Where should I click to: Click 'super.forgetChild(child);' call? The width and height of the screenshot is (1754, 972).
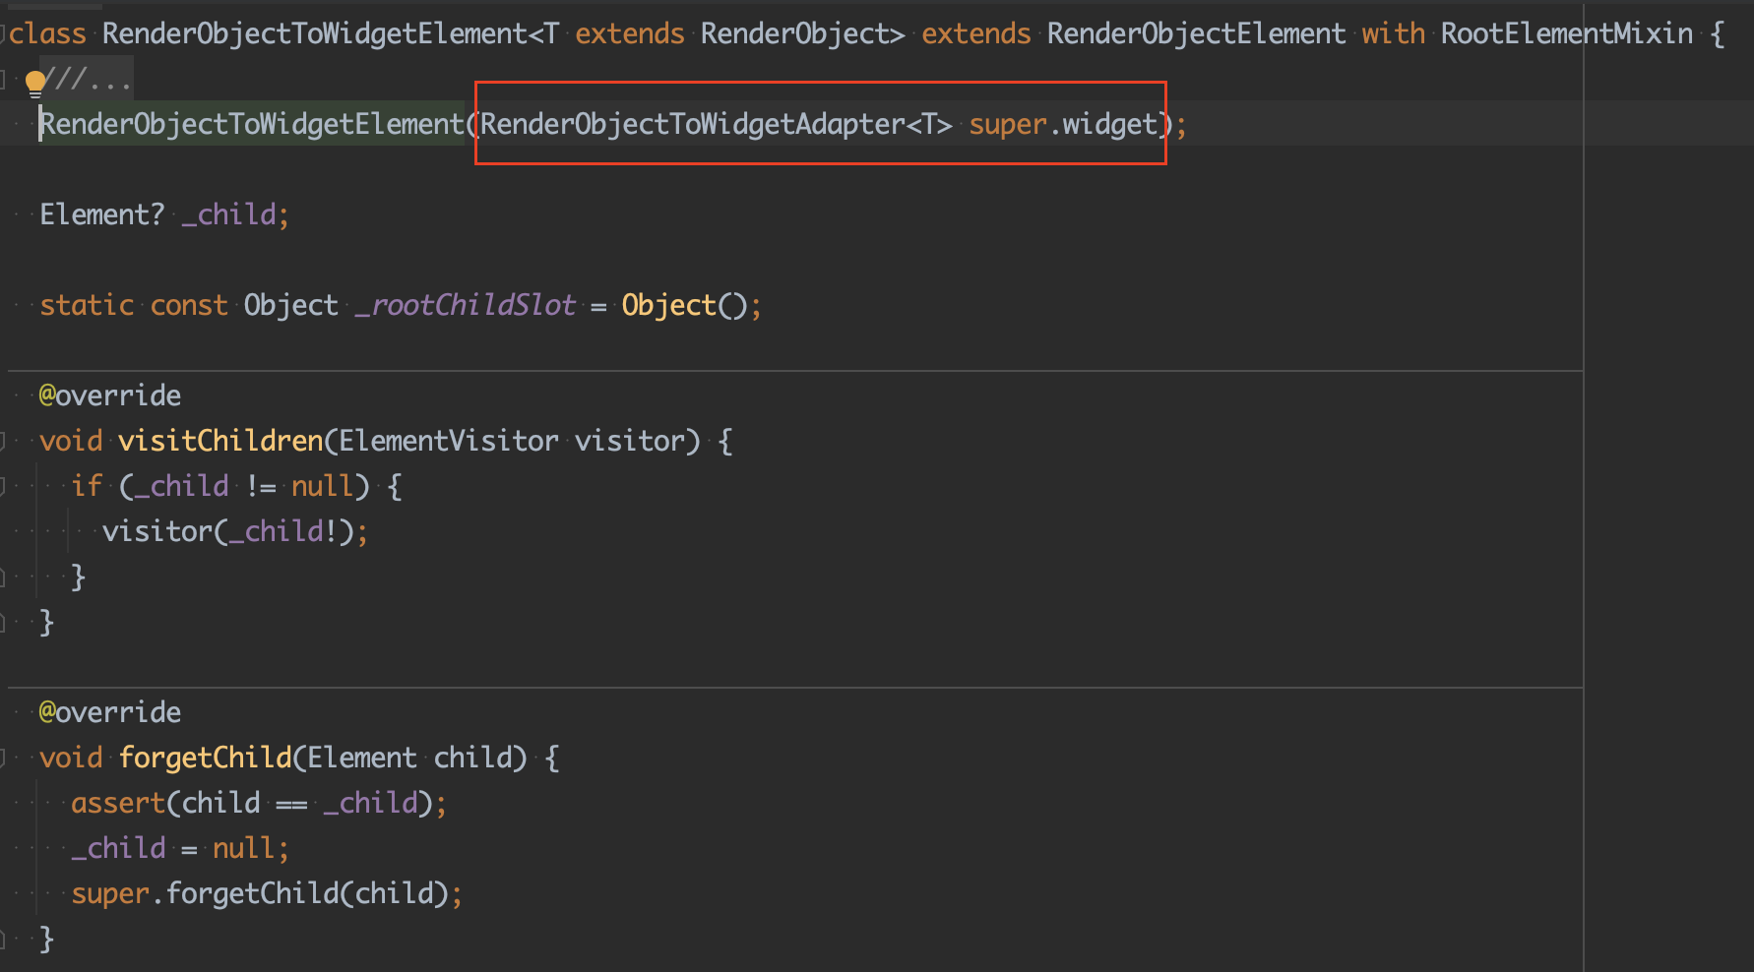267,893
